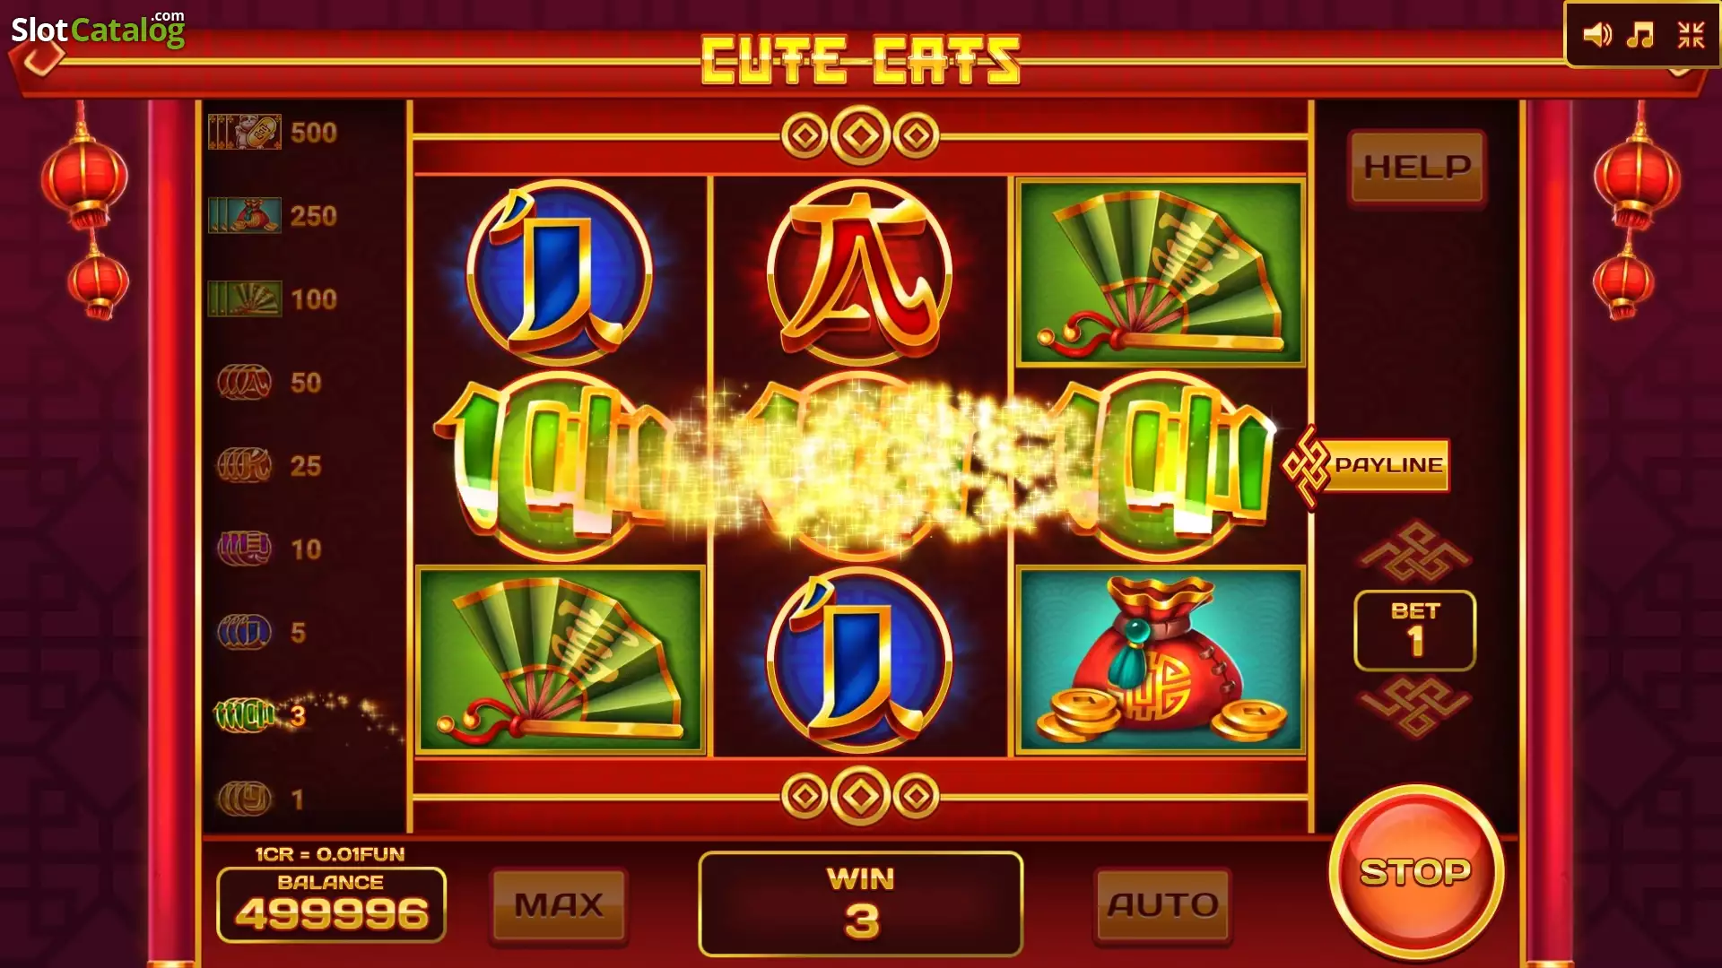Open the HELP panel
The height and width of the screenshot is (968, 1722).
(x=1417, y=168)
